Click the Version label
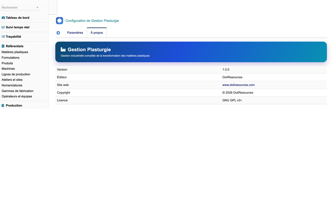Viewport: 334px width, 206px height. click(x=62, y=70)
